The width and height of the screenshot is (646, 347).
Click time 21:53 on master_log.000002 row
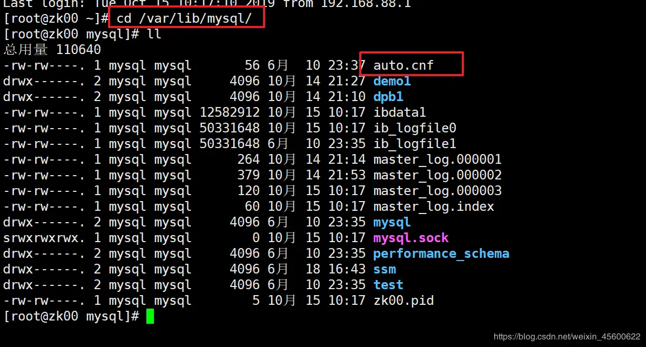(x=347, y=175)
